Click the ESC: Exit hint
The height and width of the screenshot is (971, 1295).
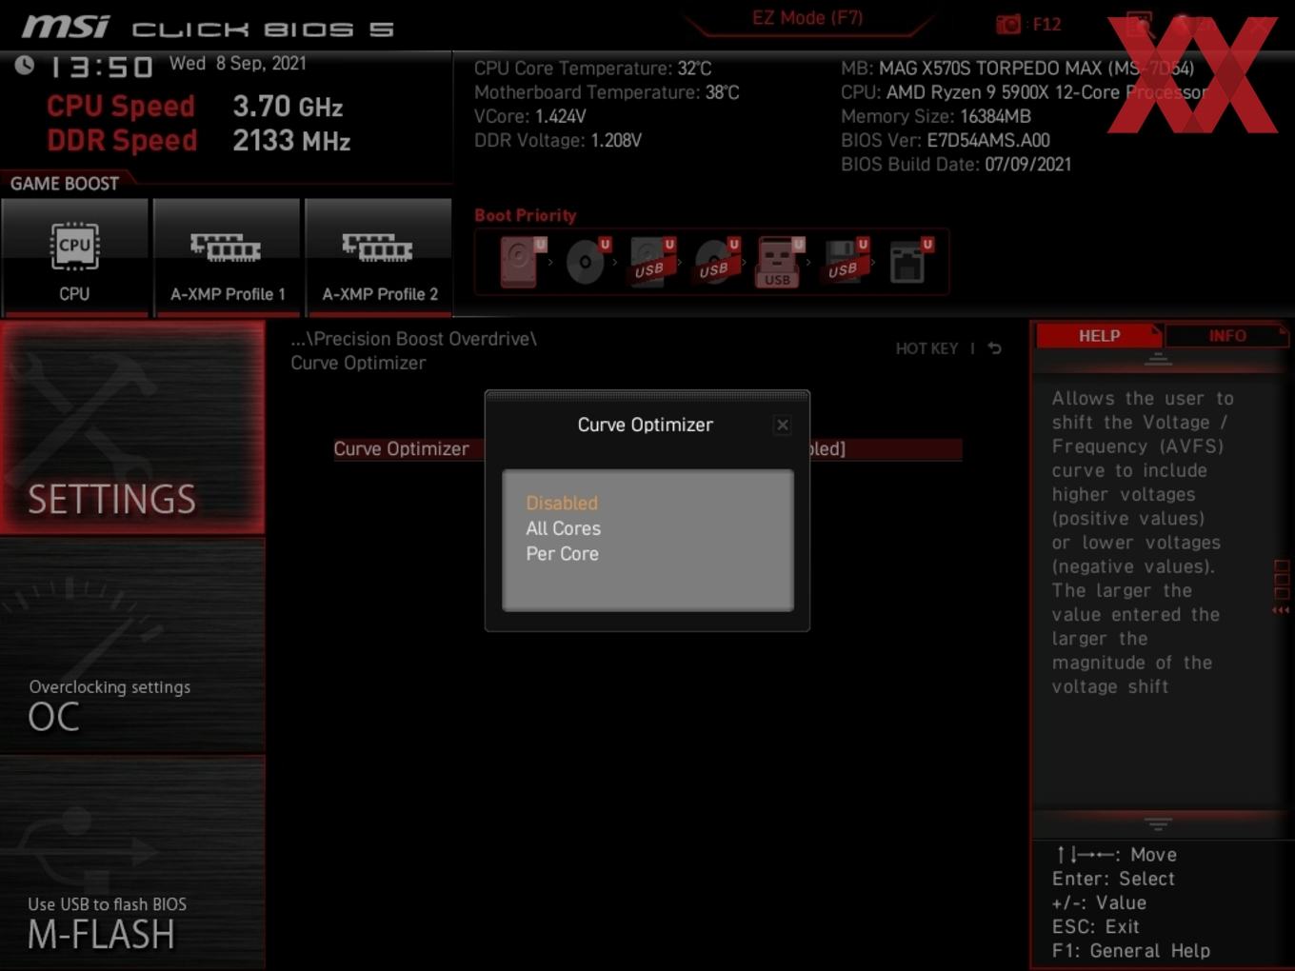point(1095,926)
